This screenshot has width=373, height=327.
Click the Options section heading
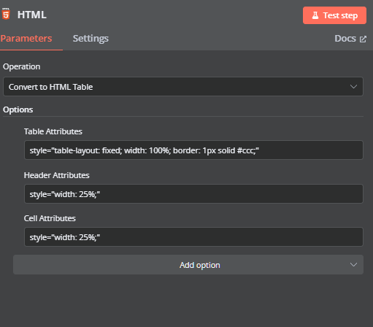[18, 109]
